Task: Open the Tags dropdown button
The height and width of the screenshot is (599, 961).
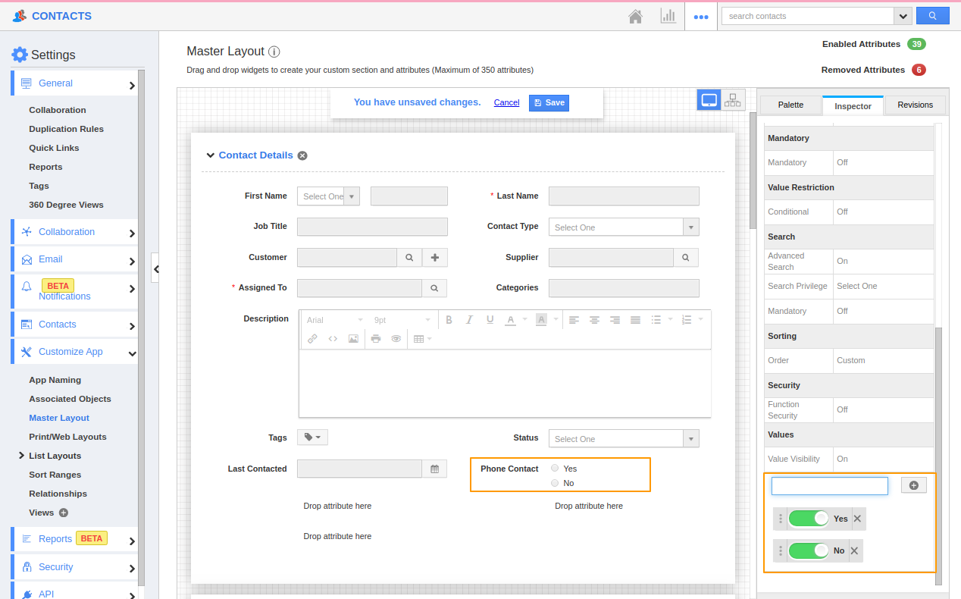Action: point(313,437)
